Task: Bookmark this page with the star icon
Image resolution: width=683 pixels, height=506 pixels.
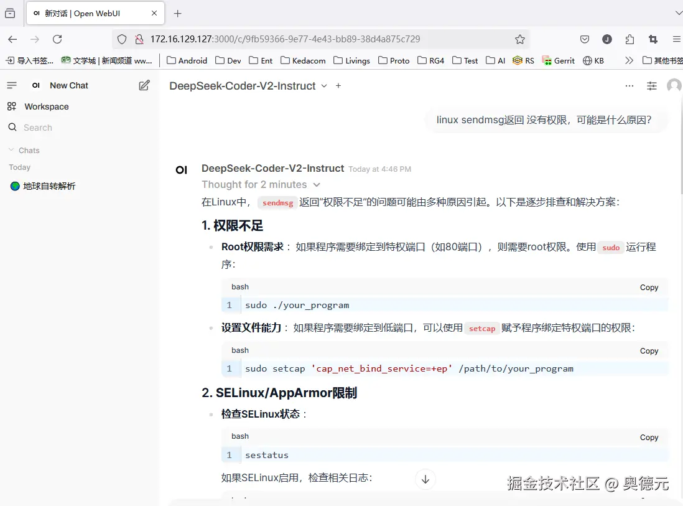Action: pos(519,39)
